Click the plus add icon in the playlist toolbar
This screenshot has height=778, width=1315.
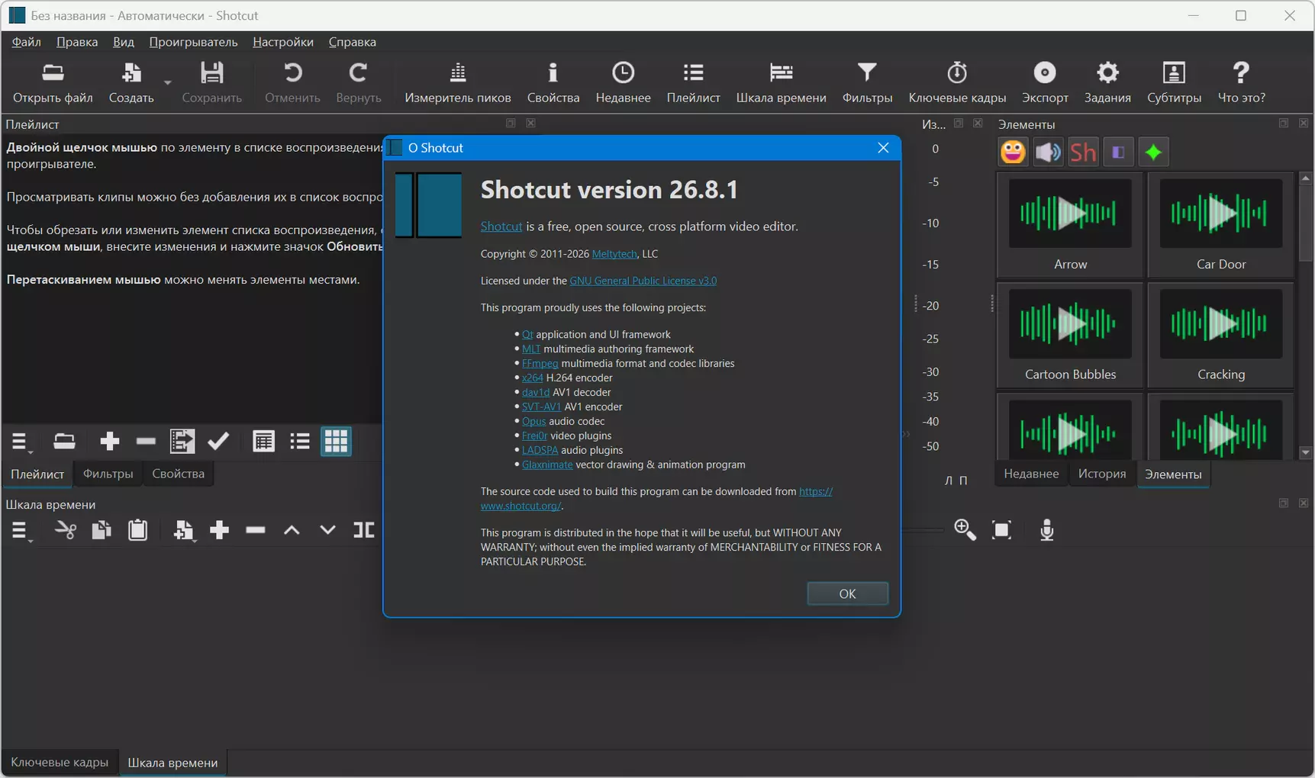[110, 442]
